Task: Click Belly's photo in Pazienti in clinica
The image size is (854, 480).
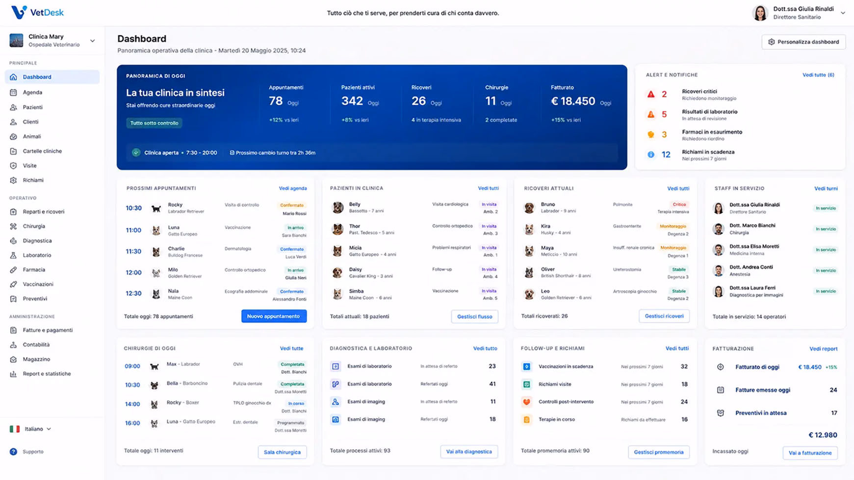Action: (337, 208)
